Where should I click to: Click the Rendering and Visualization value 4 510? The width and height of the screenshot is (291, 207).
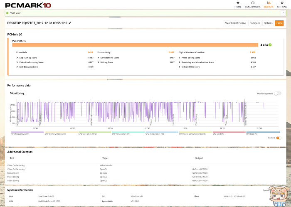(x=253, y=62)
